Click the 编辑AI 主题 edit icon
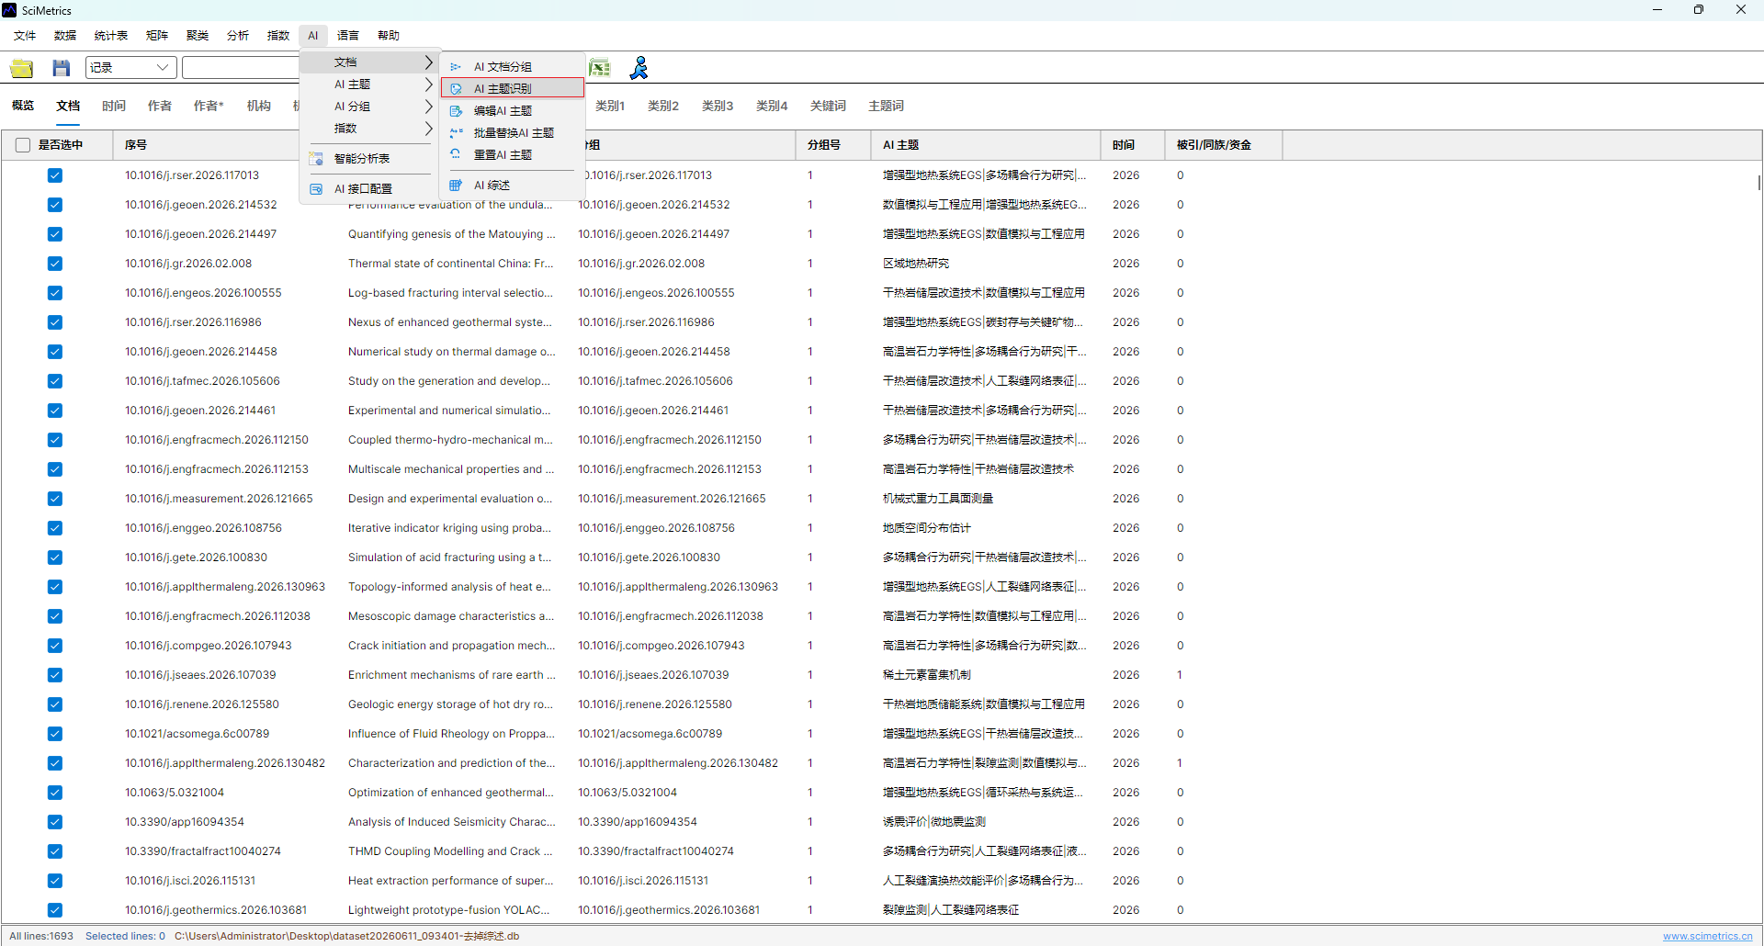Screen dimensions: 1764x946 pos(456,111)
